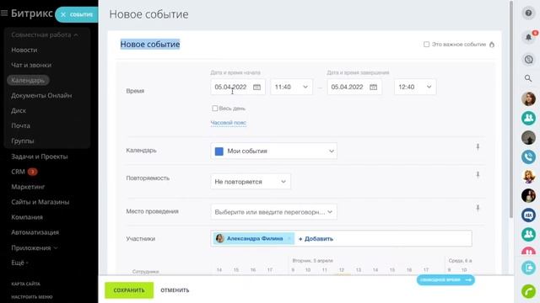Open the end time 12:40 dropdown
The image size is (540, 303).
[x=415, y=87]
